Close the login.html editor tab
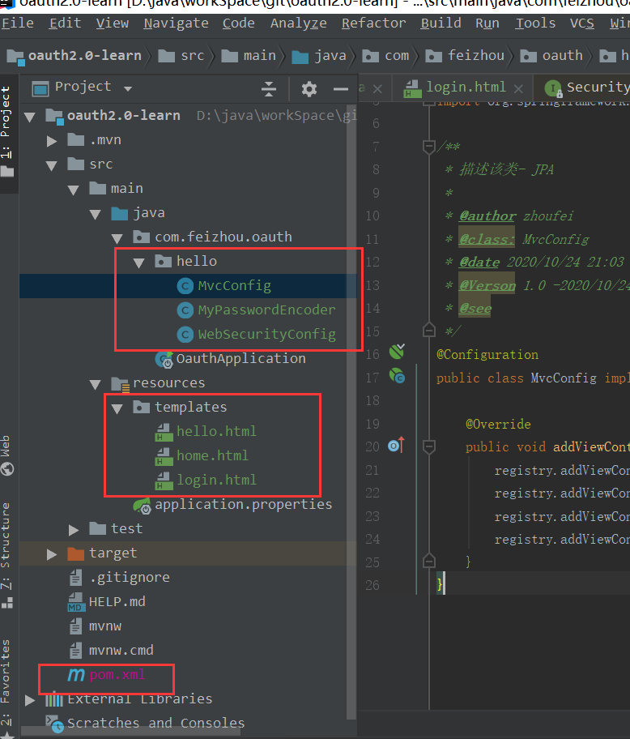This screenshot has width=630, height=739. tap(518, 88)
